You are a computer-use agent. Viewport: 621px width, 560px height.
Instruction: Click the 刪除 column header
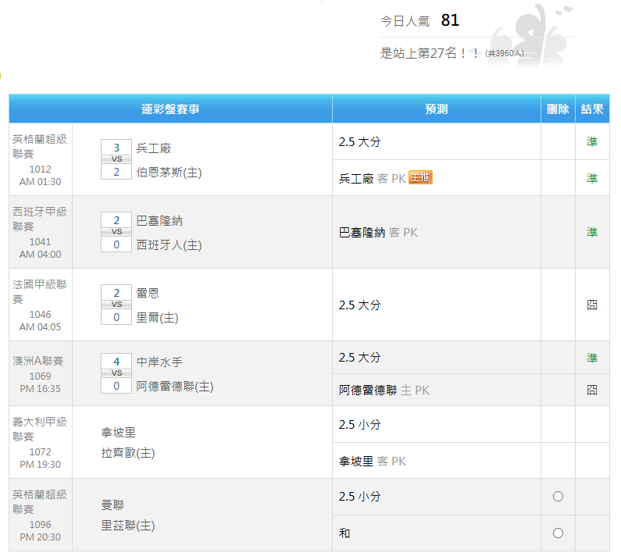tap(558, 109)
